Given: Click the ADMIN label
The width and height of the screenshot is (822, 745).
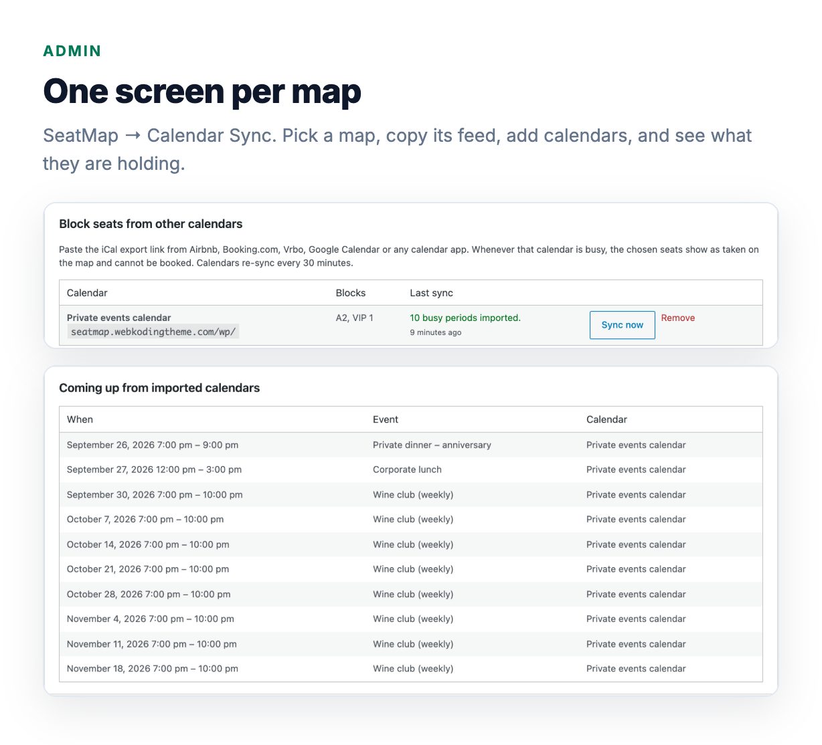Looking at the screenshot, I should tap(72, 51).
